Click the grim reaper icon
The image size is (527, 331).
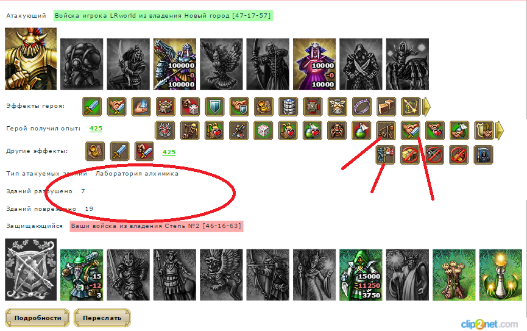pos(483,155)
